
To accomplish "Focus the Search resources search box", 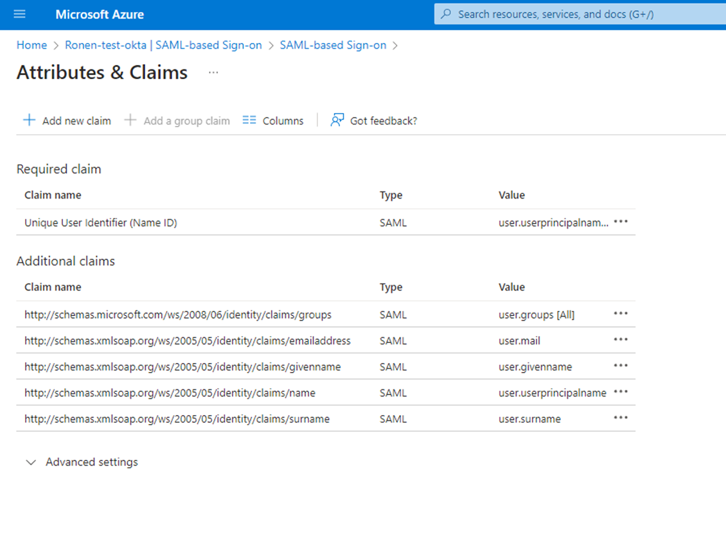I will pyautogui.click(x=578, y=14).
